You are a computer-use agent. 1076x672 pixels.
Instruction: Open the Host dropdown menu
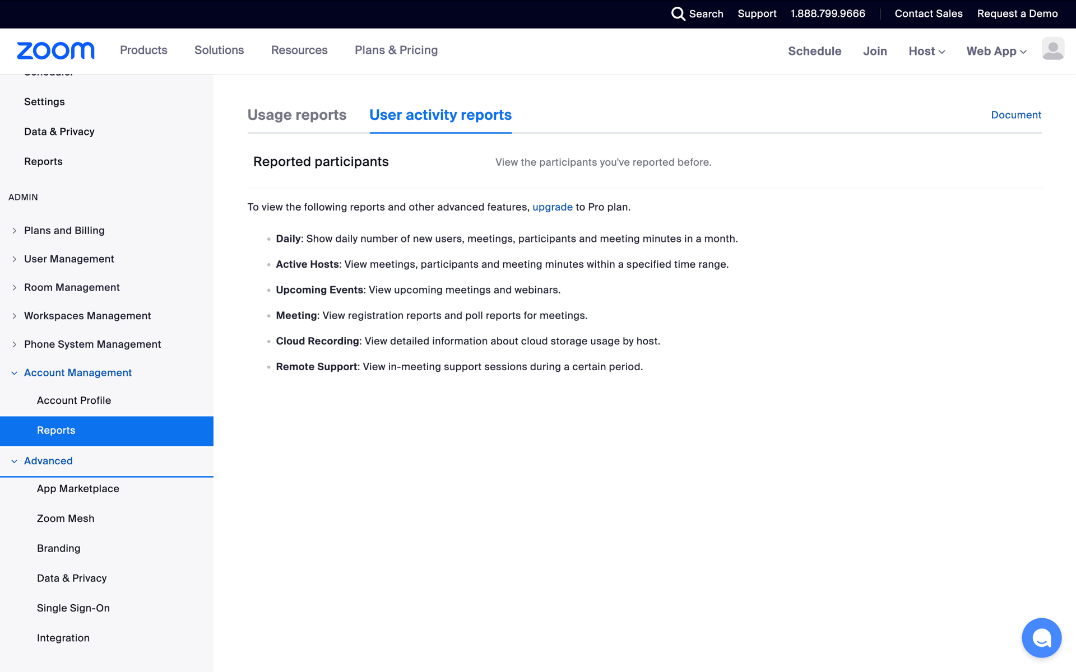coord(927,51)
